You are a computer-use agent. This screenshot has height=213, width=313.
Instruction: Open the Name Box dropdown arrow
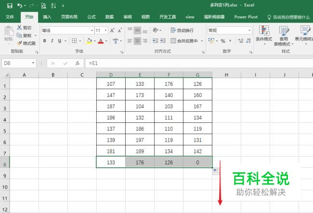[x=33, y=63]
